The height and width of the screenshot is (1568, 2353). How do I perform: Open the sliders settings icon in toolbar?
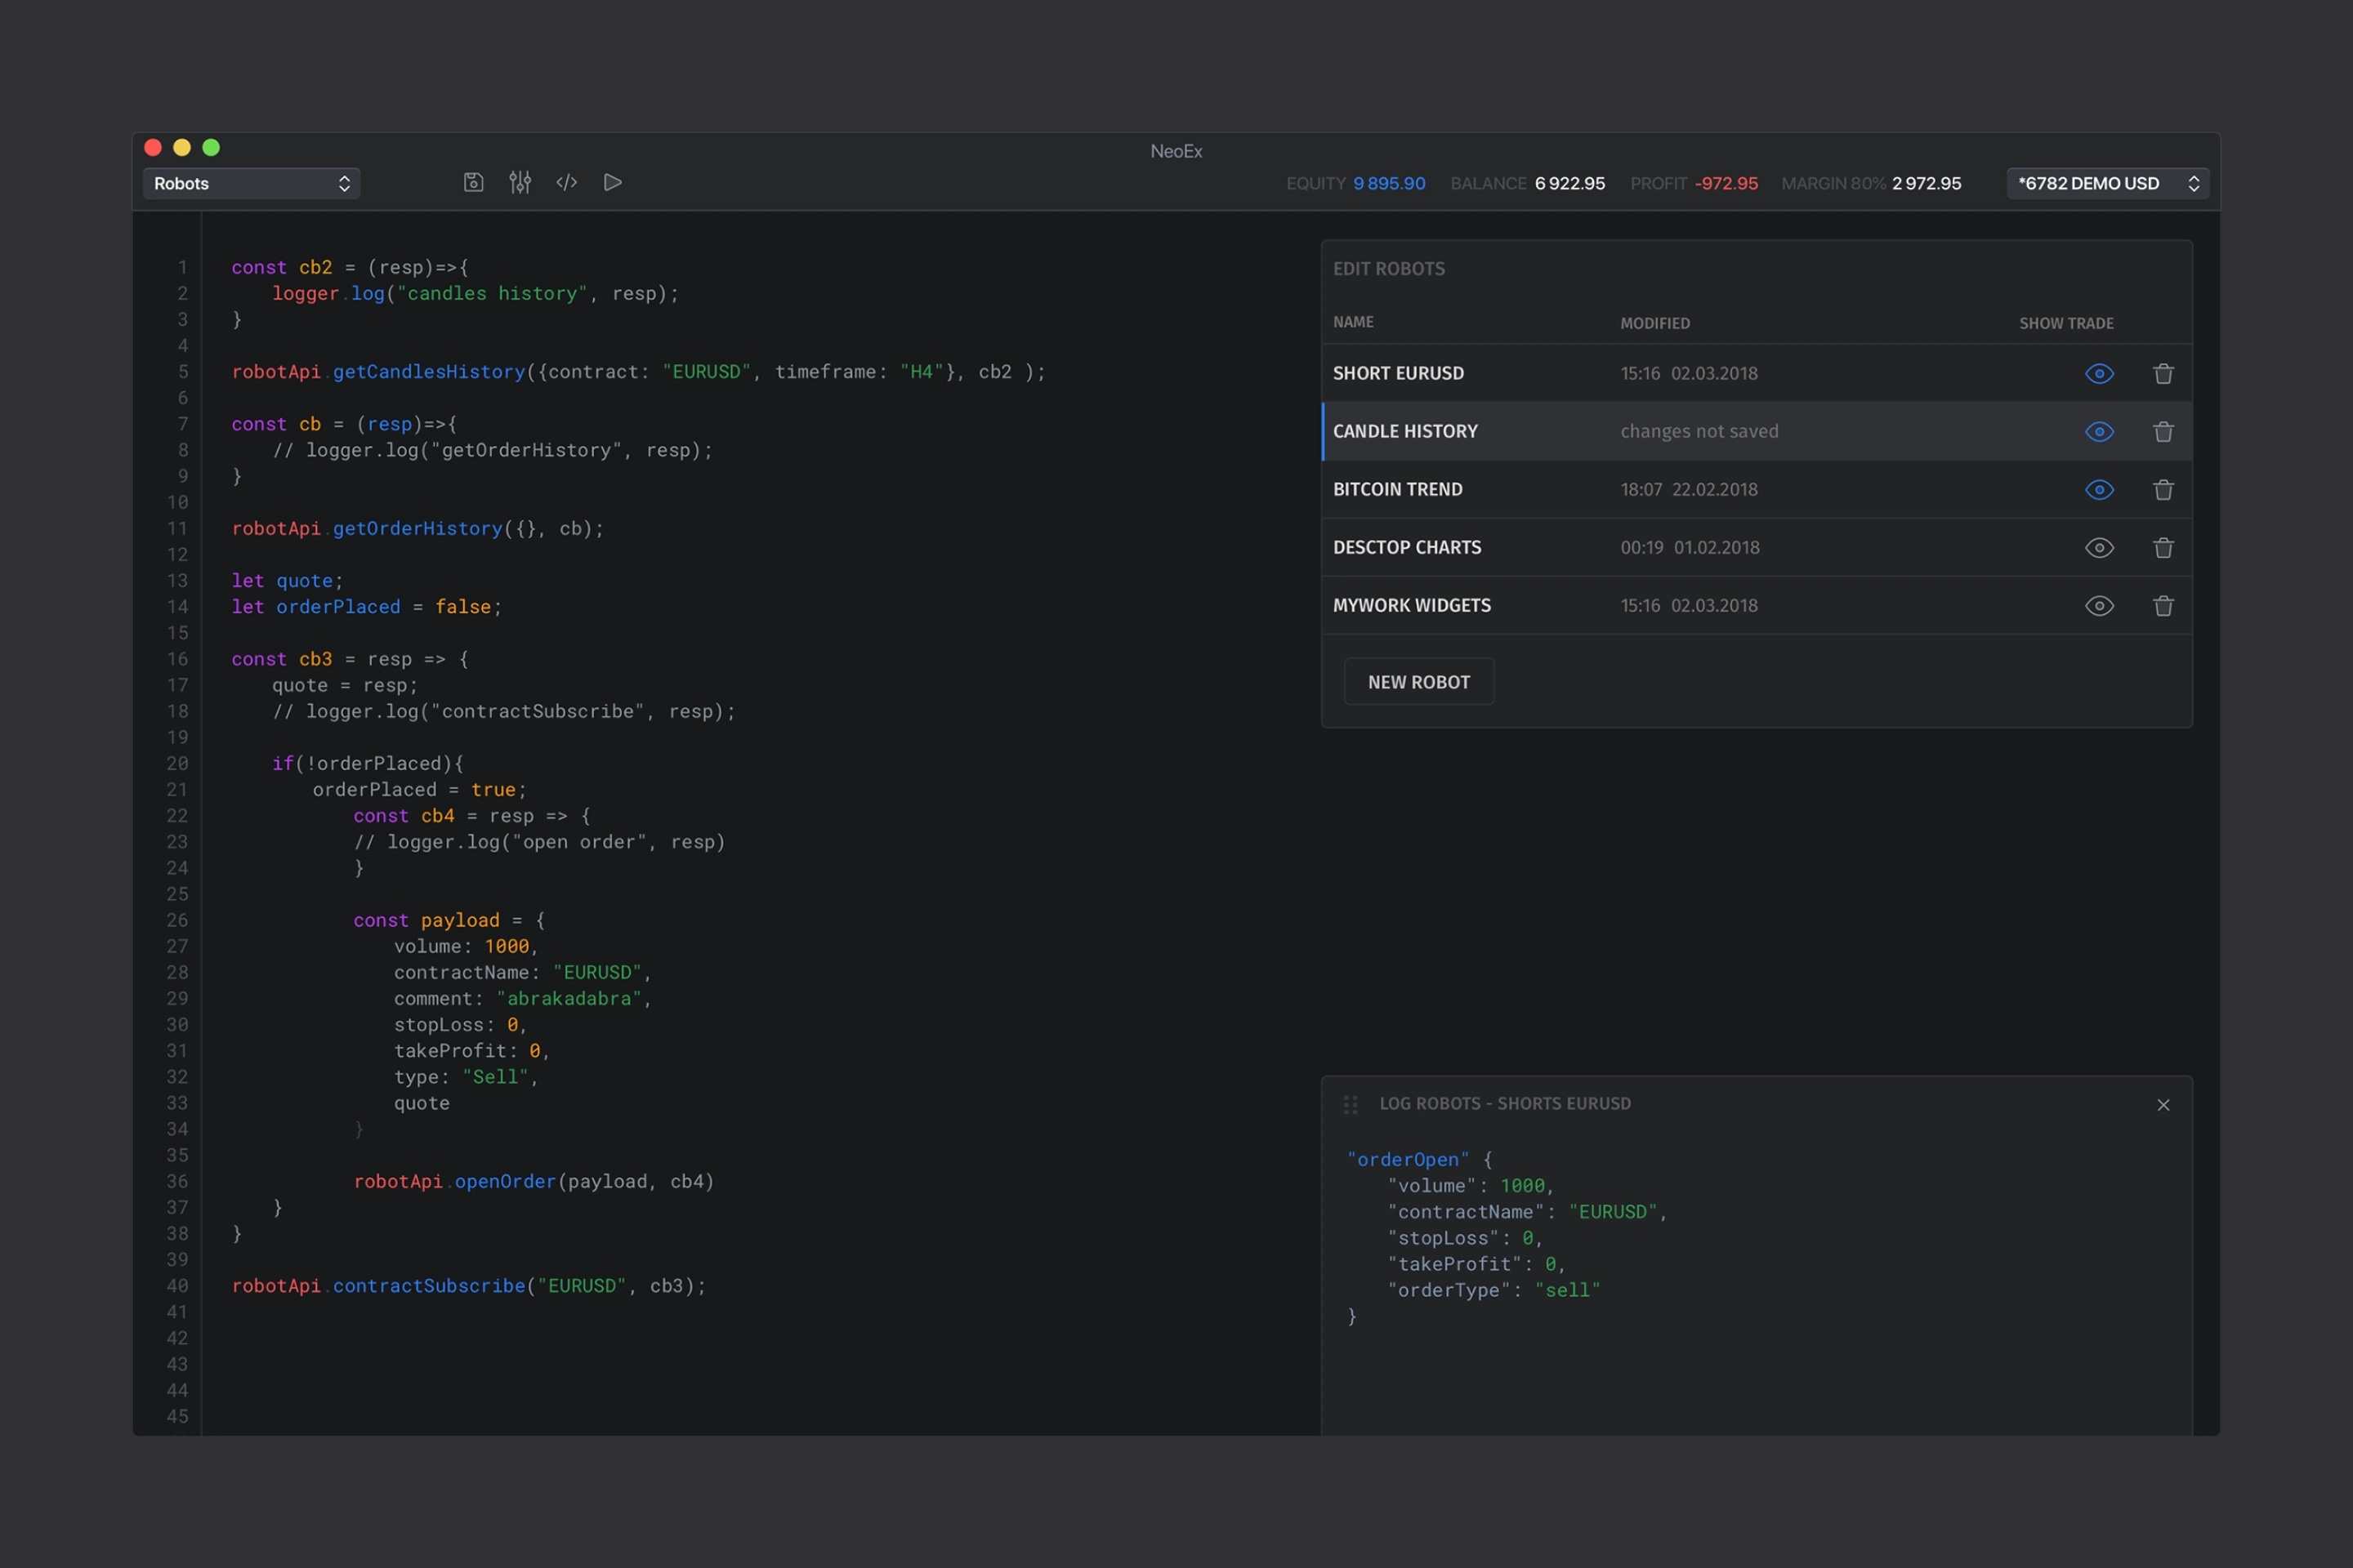coord(520,182)
